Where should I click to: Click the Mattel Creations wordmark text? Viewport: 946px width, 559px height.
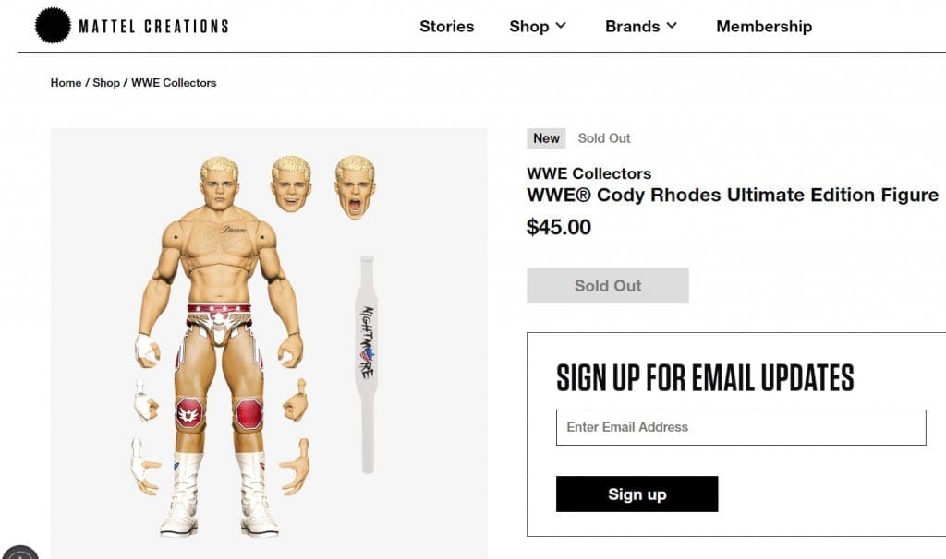153,27
